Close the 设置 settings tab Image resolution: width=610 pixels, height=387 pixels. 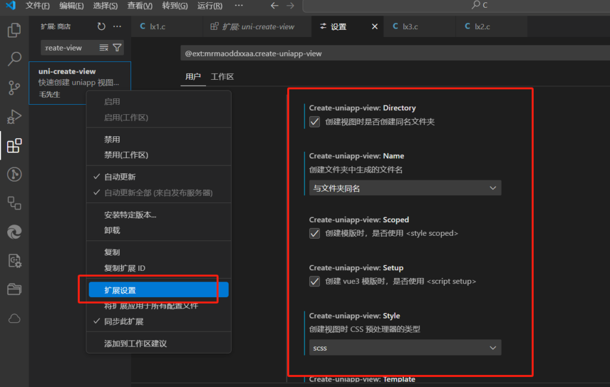[375, 26]
